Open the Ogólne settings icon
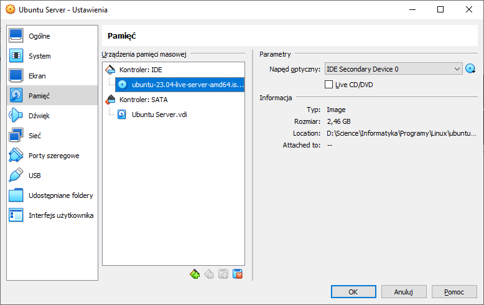Image resolution: width=484 pixels, height=305 pixels. [x=16, y=36]
